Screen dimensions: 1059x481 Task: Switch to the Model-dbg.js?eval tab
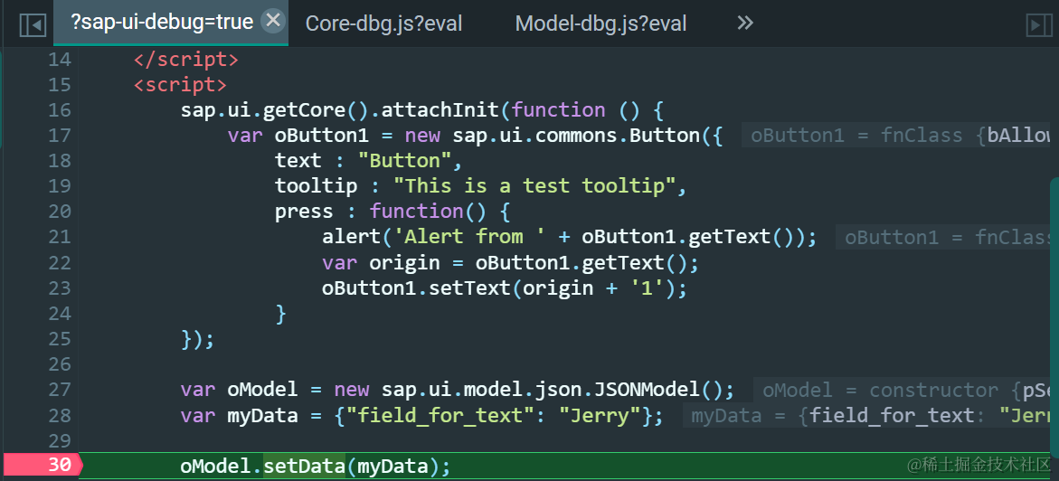click(600, 24)
